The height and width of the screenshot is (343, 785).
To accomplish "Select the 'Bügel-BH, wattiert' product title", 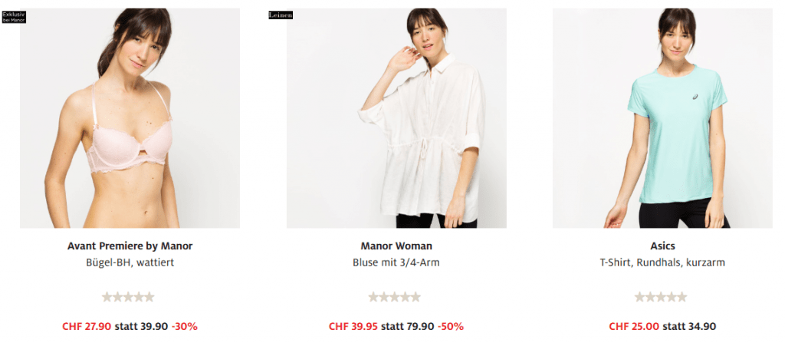I will point(130,262).
